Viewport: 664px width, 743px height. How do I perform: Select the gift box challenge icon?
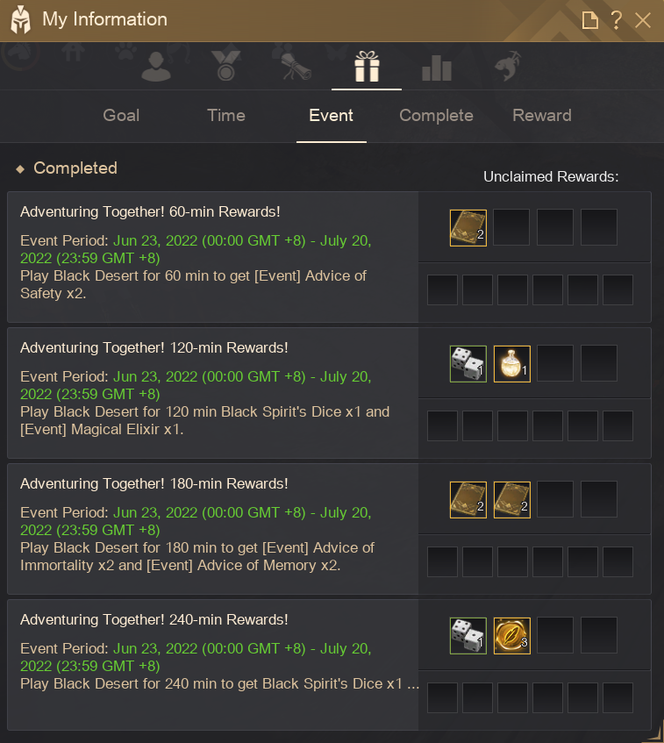pos(367,66)
